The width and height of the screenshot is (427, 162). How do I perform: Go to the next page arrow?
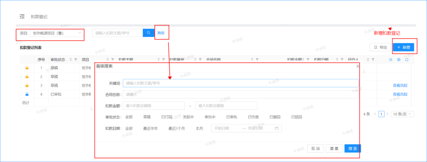click(387, 114)
